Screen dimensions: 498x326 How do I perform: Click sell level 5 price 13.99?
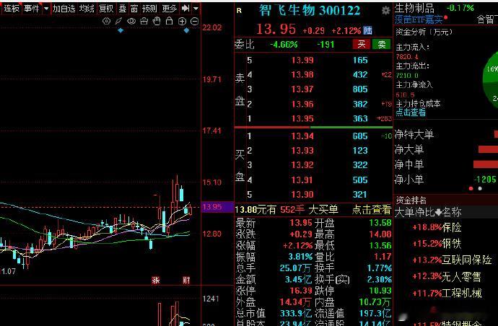click(302, 61)
